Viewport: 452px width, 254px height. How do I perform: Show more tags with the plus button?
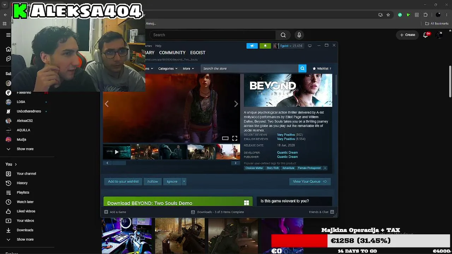coord(325,168)
